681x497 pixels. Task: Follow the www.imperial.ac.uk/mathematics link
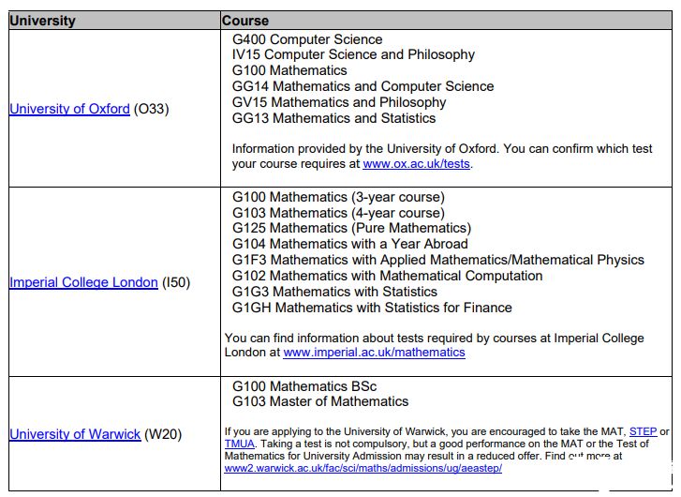(x=374, y=353)
